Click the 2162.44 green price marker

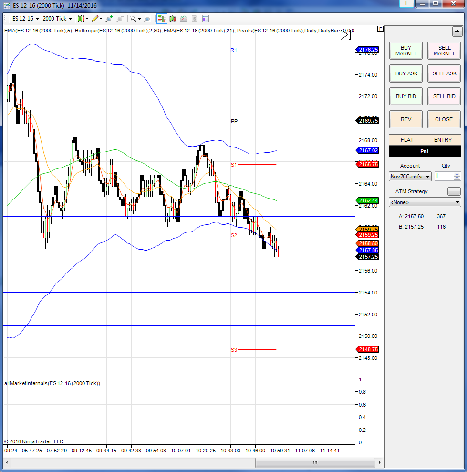point(367,200)
